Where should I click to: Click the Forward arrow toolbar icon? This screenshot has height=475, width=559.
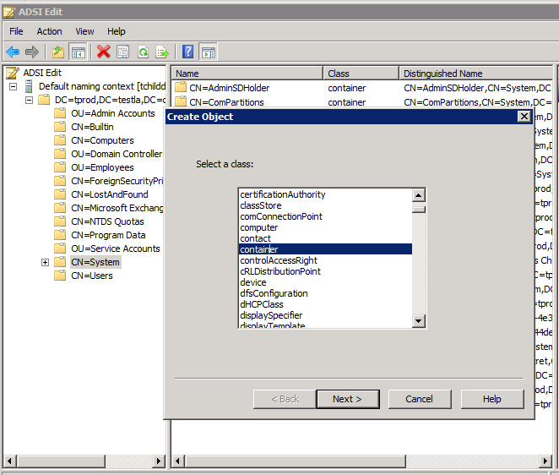32,52
